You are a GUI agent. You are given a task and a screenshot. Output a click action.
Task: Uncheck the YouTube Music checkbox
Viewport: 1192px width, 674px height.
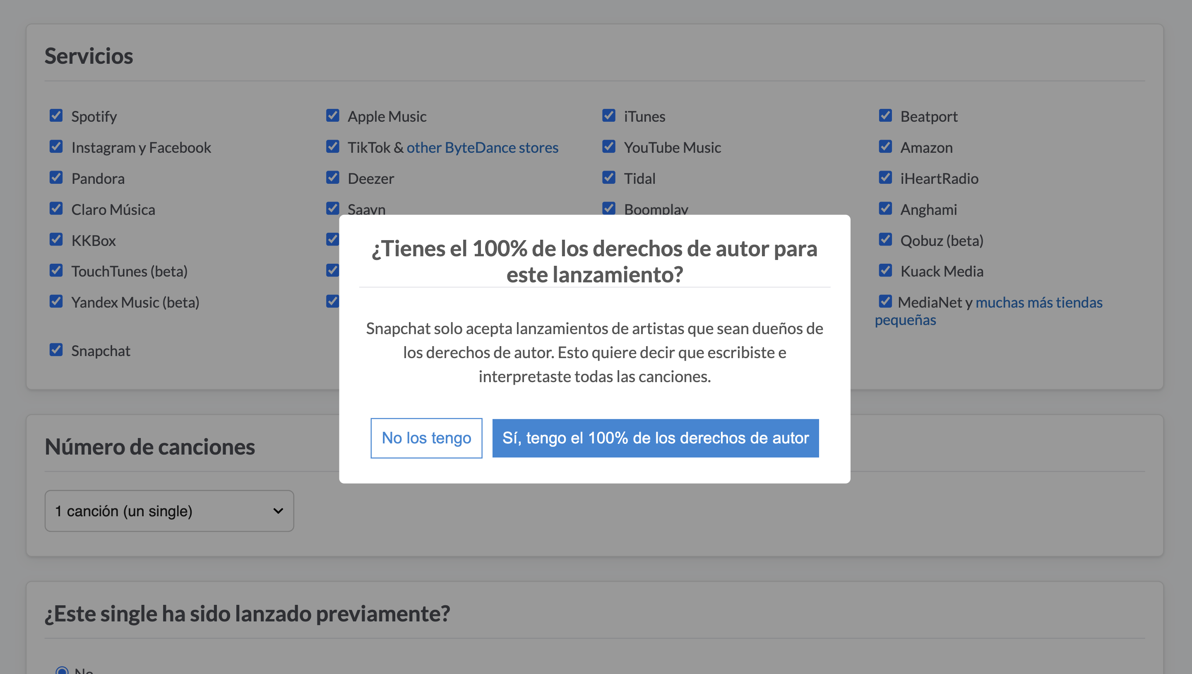point(608,146)
